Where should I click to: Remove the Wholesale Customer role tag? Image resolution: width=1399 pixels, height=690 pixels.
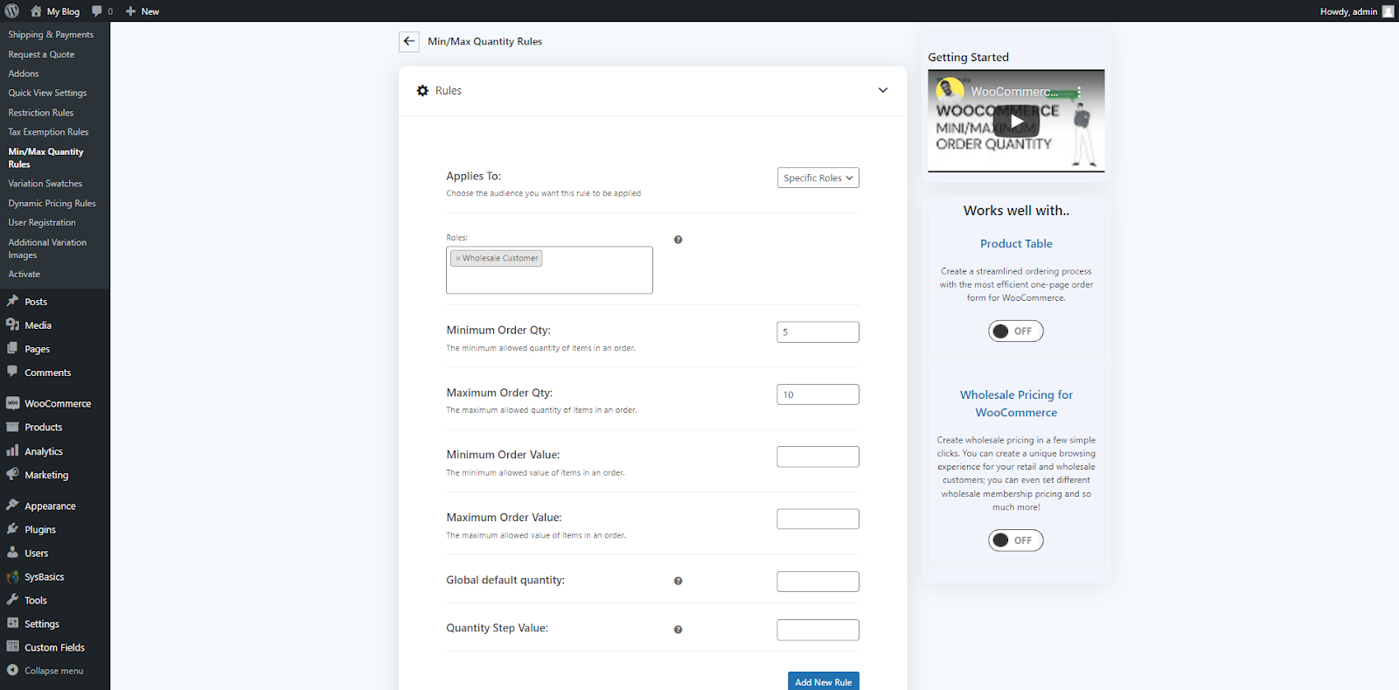tap(458, 258)
